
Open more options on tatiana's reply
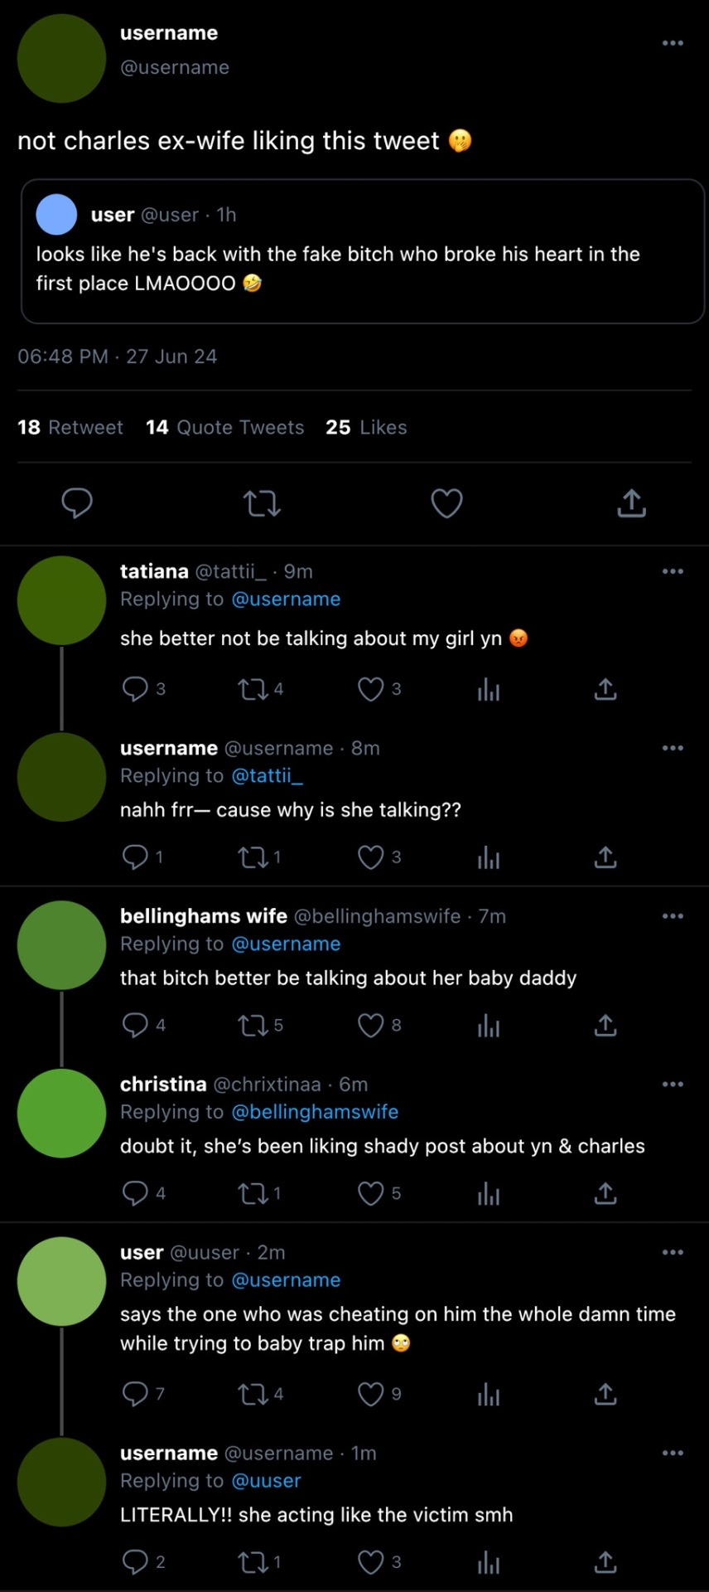[673, 571]
